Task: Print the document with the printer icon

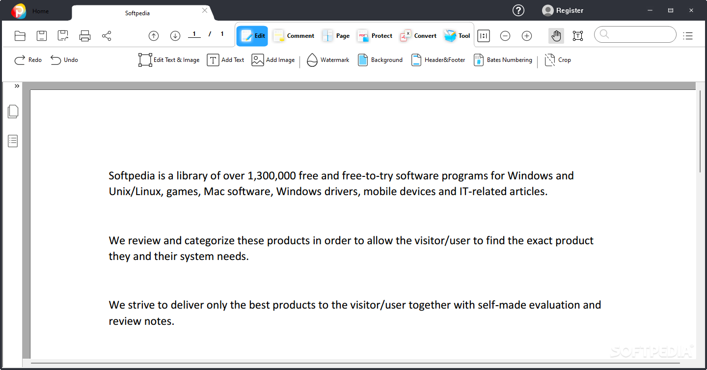Action: click(x=85, y=36)
